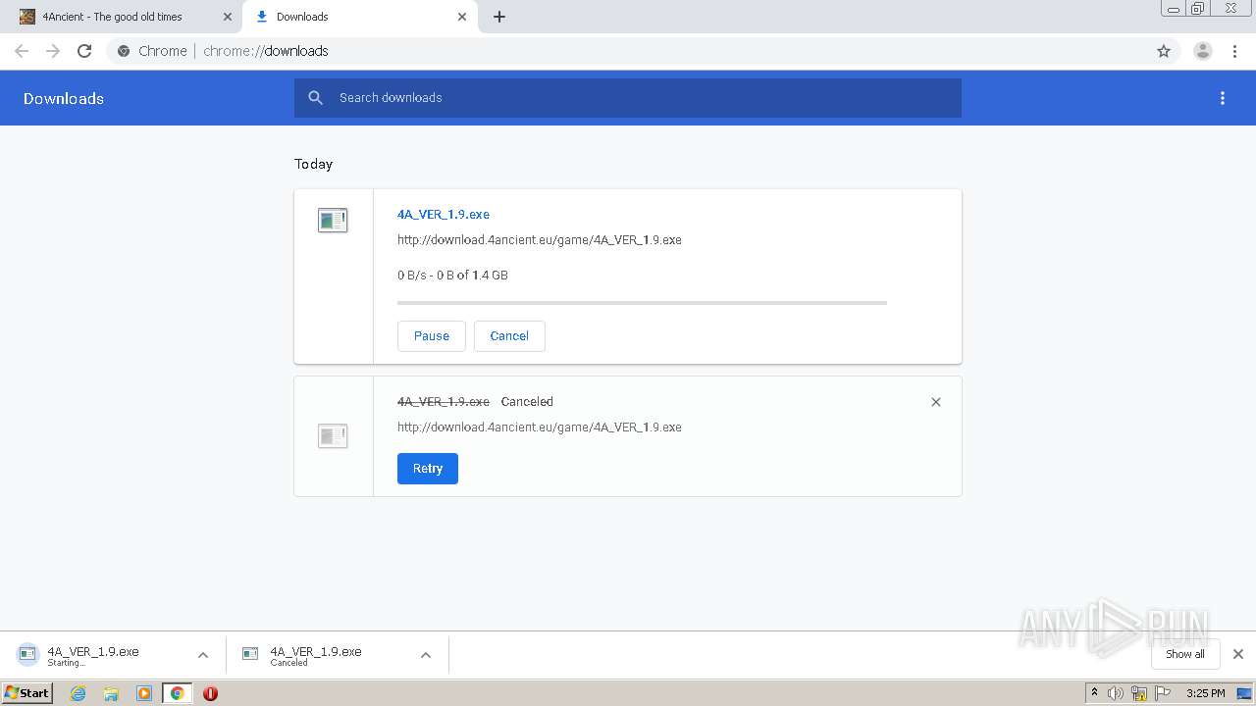Close the 4Ancient tab
1256x706 pixels.
[x=228, y=17]
